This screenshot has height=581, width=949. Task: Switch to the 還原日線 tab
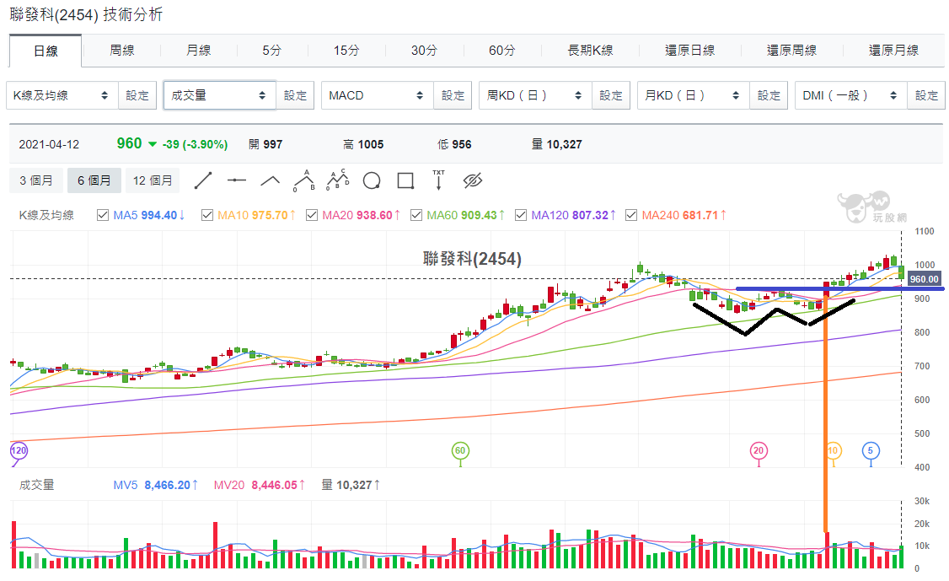point(690,51)
